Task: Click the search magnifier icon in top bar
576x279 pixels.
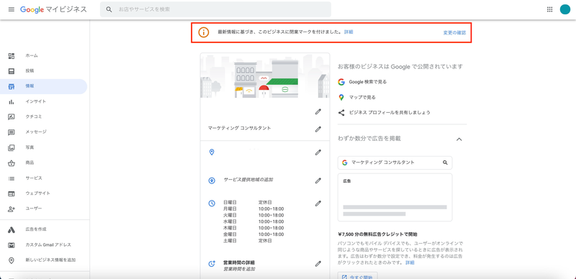Action: (109, 9)
